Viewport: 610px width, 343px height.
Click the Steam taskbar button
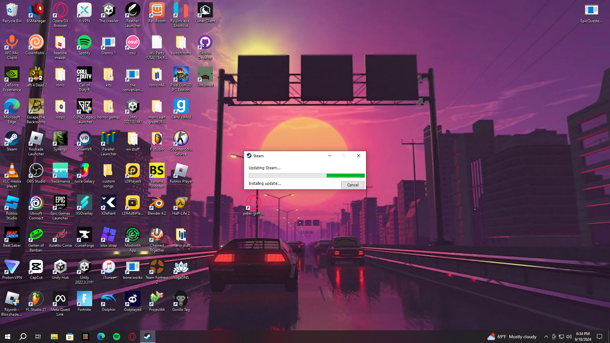point(148,337)
